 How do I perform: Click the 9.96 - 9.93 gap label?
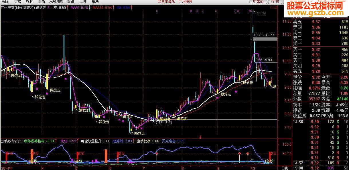click(264, 60)
